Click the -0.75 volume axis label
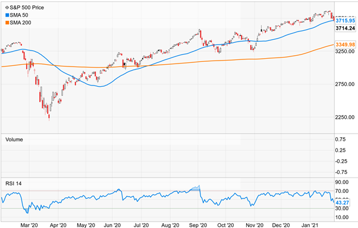358x228 pixels. pyautogui.click(x=341, y=172)
